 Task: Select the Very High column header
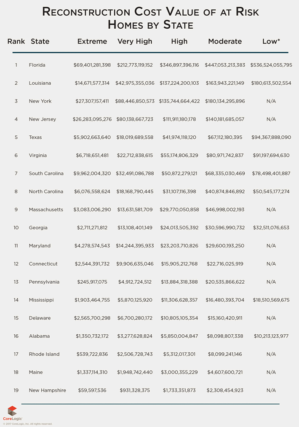point(135,42)
